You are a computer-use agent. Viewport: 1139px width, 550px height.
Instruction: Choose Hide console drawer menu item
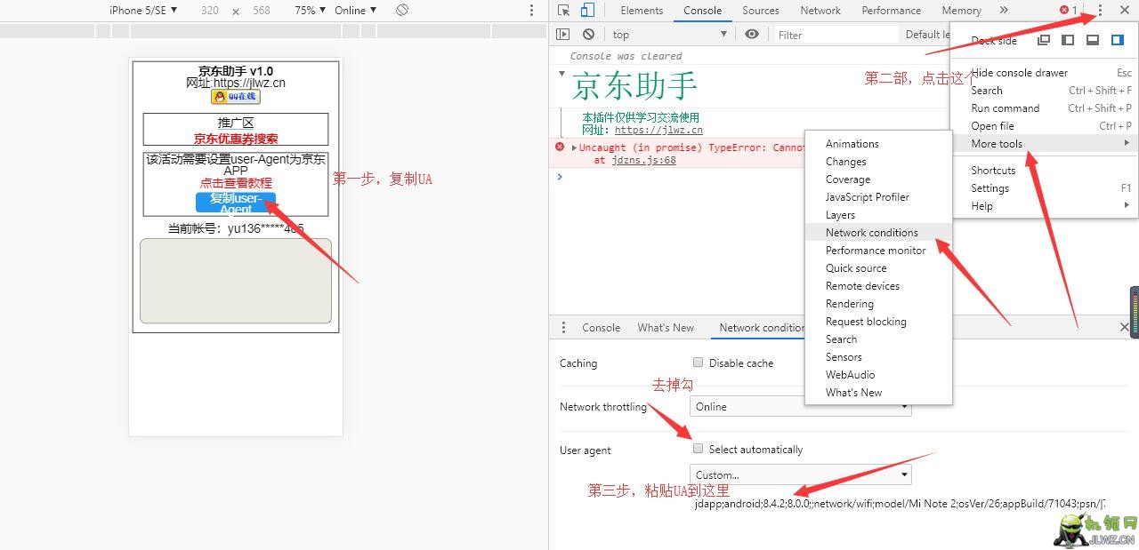click(x=1044, y=73)
